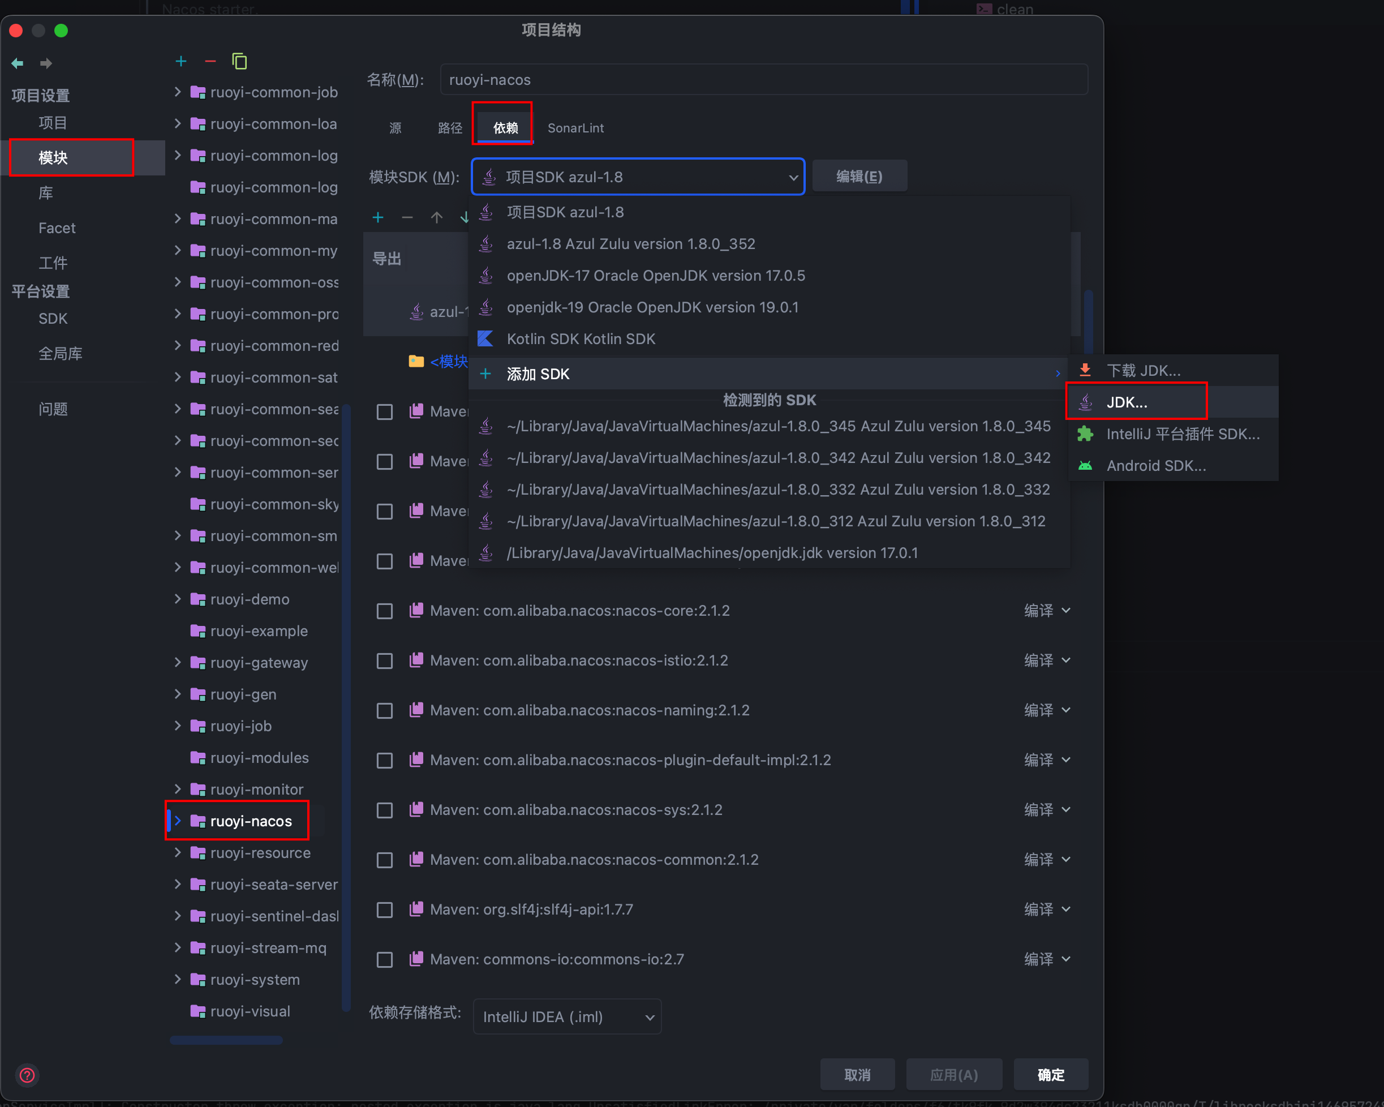Image resolution: width=1384 pixels, height=1107 pixels.
Task: Open help via the question mark icon
Action: 27,1075
